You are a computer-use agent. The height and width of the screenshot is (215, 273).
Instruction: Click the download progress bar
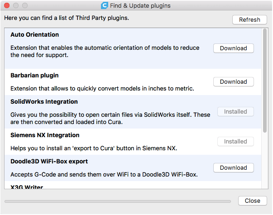pyautogui.click(x=117, y=201)
